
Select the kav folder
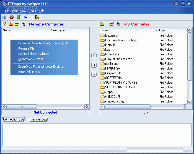tap(105, 50)
